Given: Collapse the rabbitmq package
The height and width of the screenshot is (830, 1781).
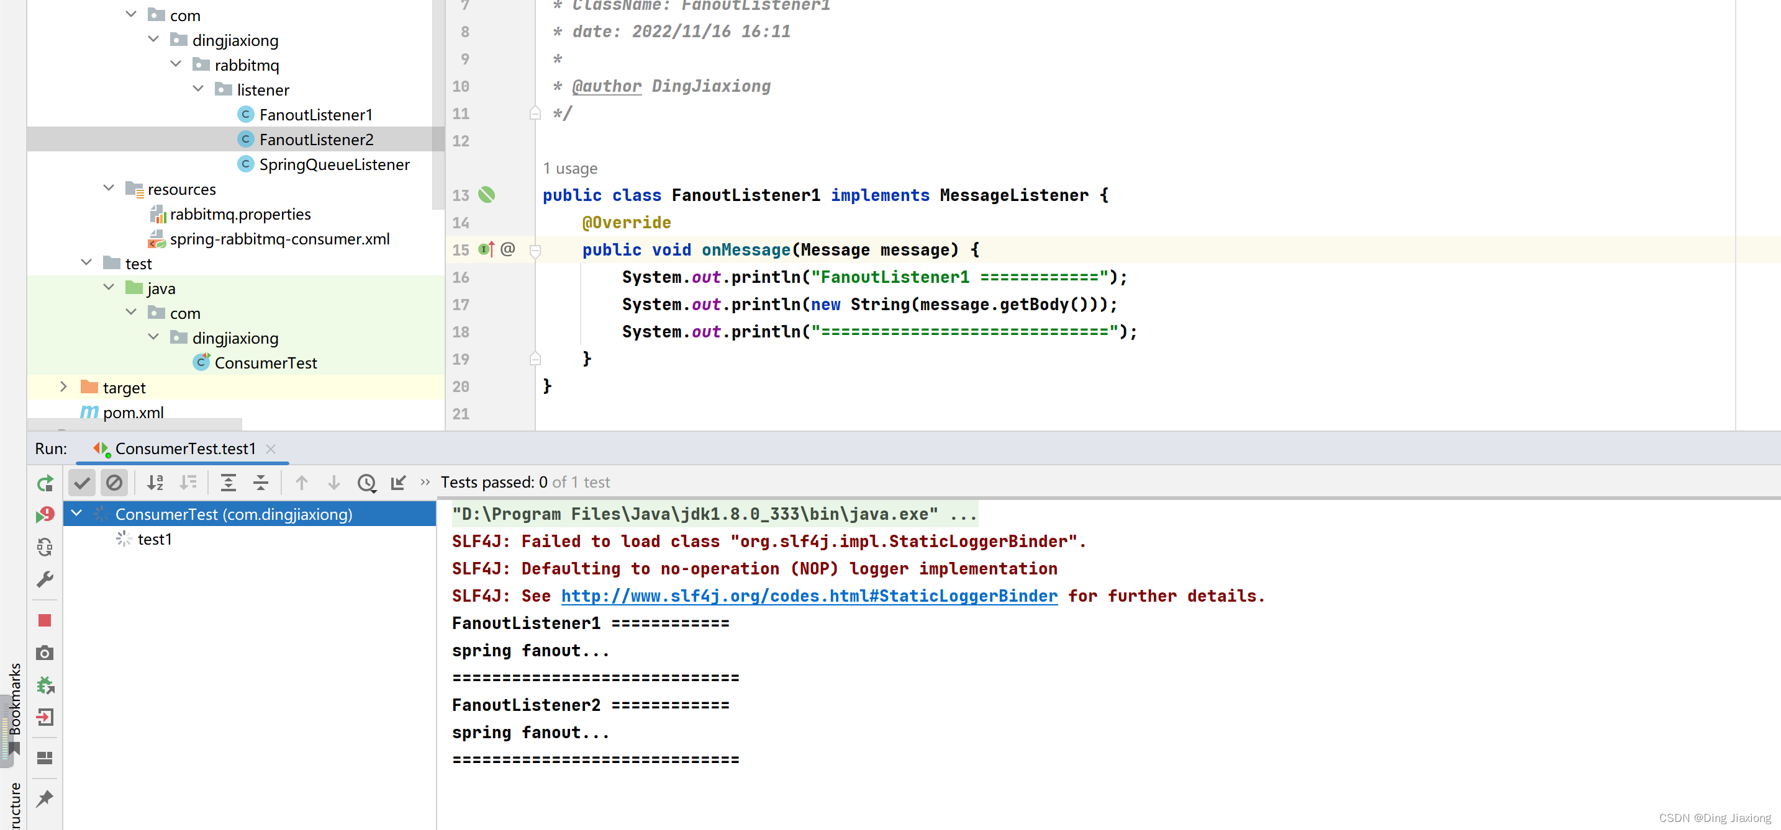Looking at the screenshot, I should point(176,65).
